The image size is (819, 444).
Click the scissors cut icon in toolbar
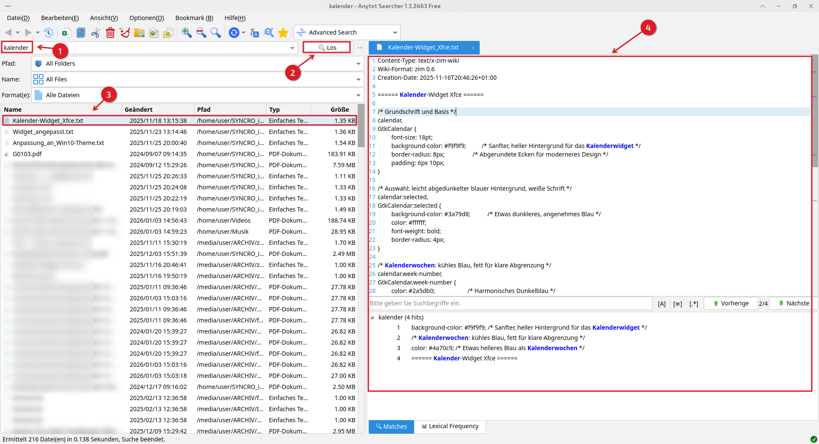(x=96, y=32)
